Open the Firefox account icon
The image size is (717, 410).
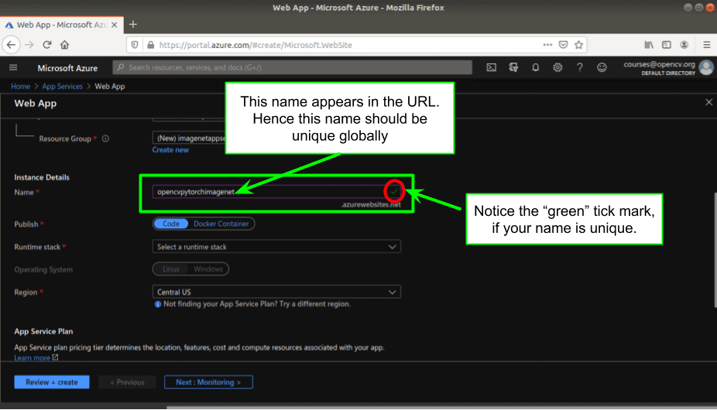tap(684, 45)
